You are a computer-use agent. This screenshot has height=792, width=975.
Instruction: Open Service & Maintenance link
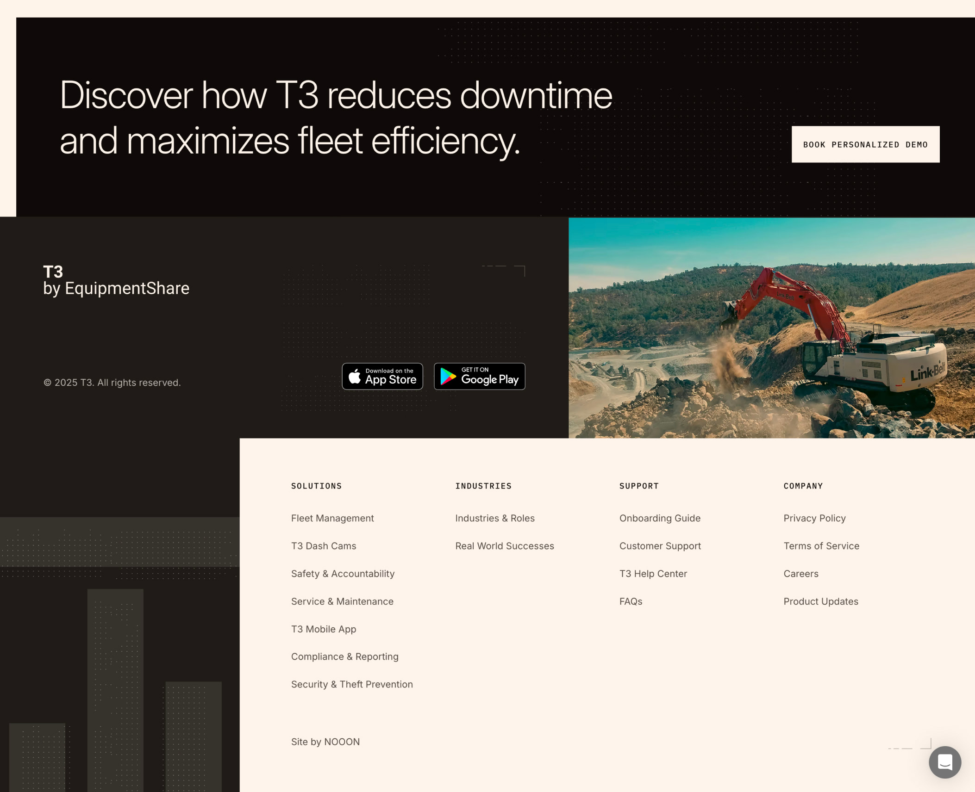pos(342,601)
